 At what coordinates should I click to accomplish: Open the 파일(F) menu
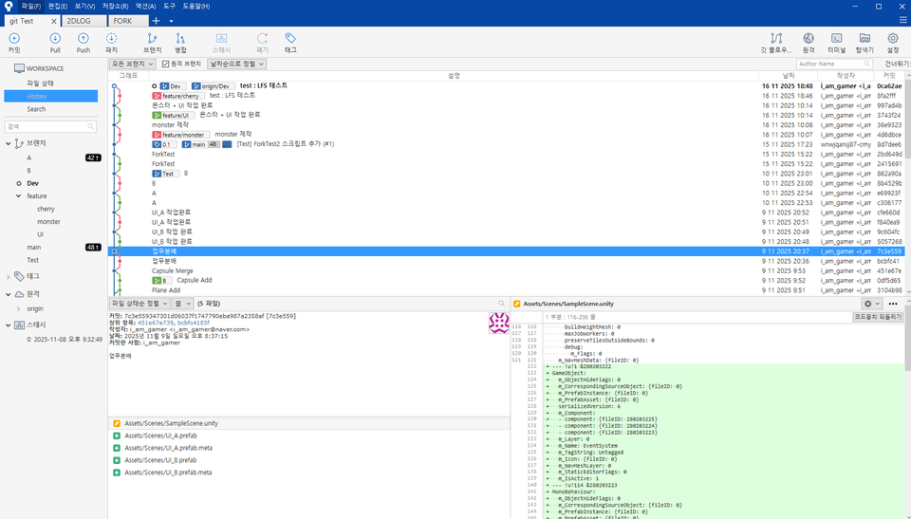click(30, 6)
